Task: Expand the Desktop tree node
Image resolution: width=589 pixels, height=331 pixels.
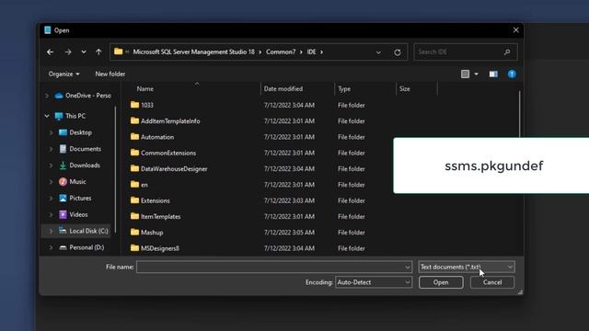Action: [x=52, y=132]
